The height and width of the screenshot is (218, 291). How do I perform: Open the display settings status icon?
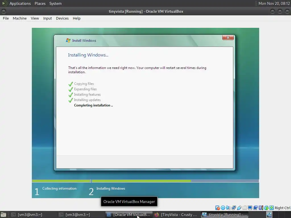[250, 208]
